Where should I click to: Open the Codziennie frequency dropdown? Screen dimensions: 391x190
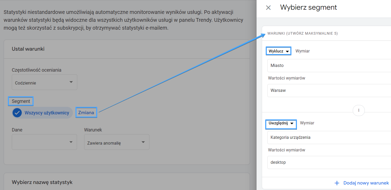[45, 82]
